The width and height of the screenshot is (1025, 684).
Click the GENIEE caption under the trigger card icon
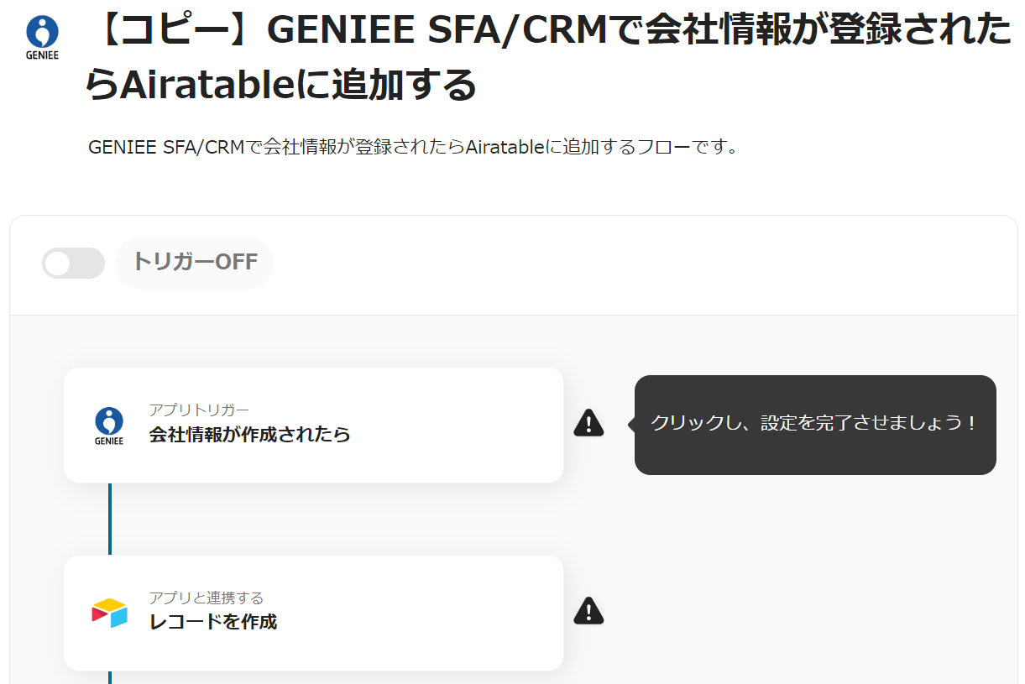tap(109, 441)
